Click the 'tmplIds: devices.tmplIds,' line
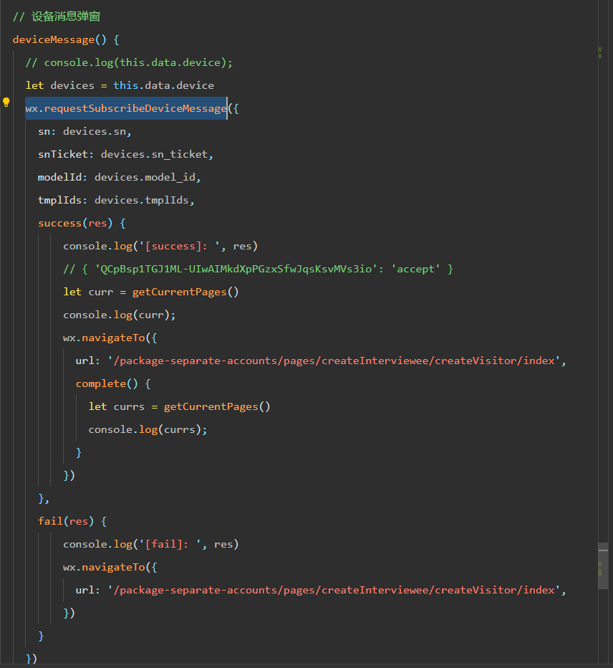Viewport: 613px width, 668px height. (116, 200)
